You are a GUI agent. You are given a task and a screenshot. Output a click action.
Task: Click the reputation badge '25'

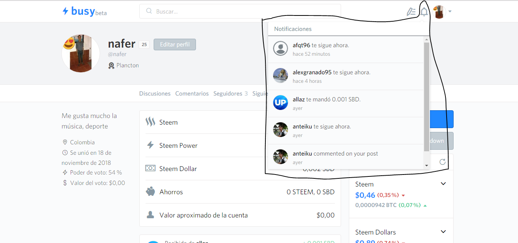[144, 44]
